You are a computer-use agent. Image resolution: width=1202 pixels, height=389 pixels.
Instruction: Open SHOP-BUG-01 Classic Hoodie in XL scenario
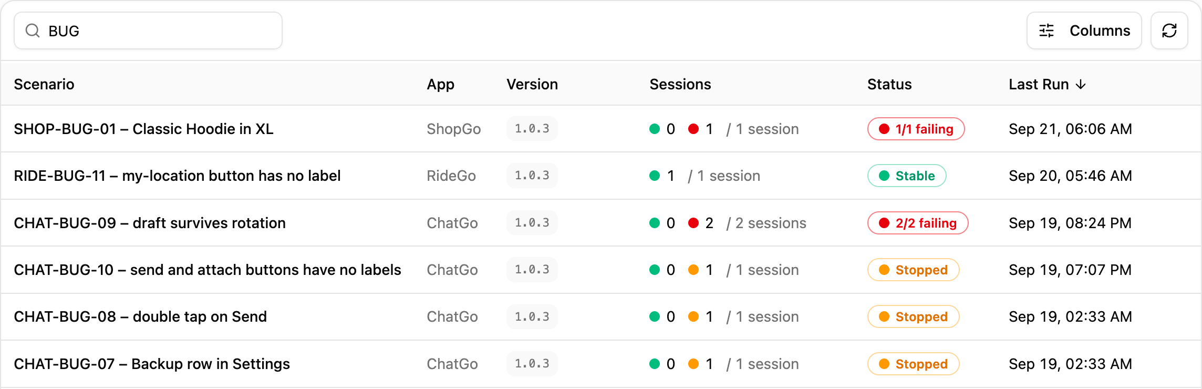[143, 129]
